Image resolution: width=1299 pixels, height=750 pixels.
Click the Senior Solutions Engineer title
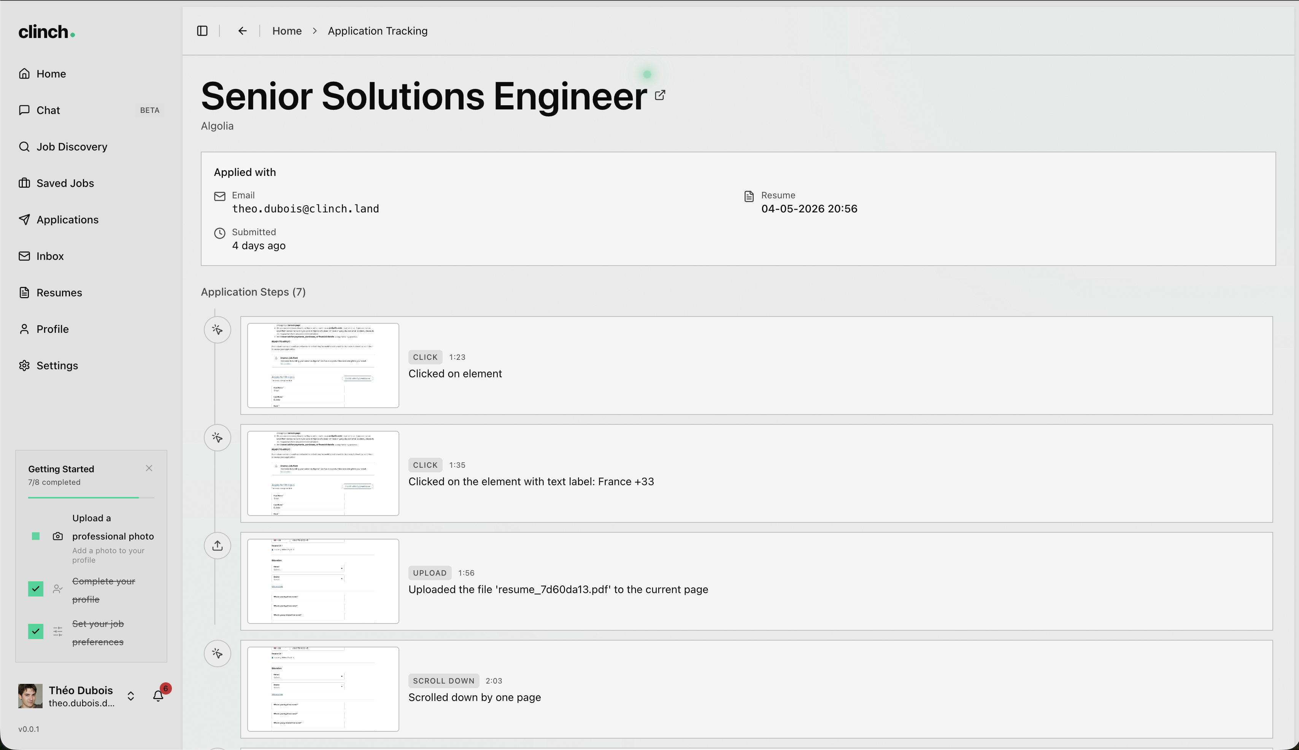[424, 96]
